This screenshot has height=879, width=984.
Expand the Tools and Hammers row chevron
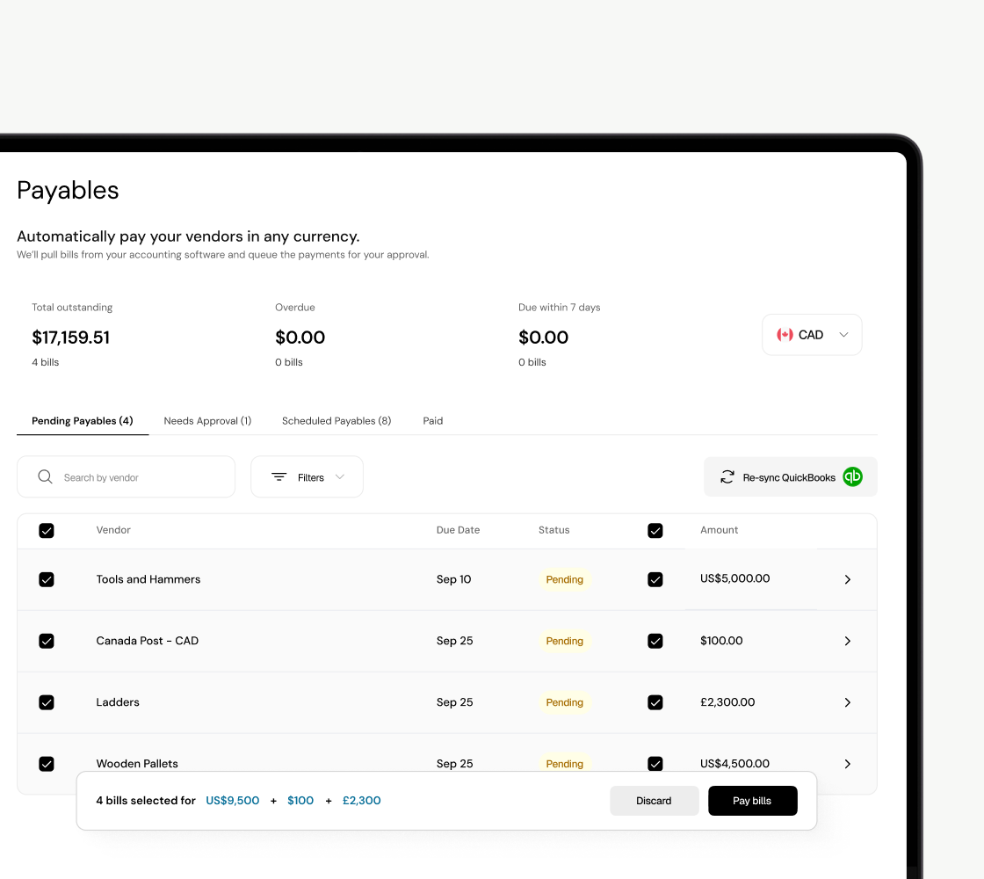click(x=847, y=579)
